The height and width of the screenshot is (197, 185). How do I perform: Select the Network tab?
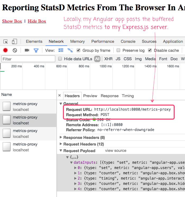(x=56, y=41)
